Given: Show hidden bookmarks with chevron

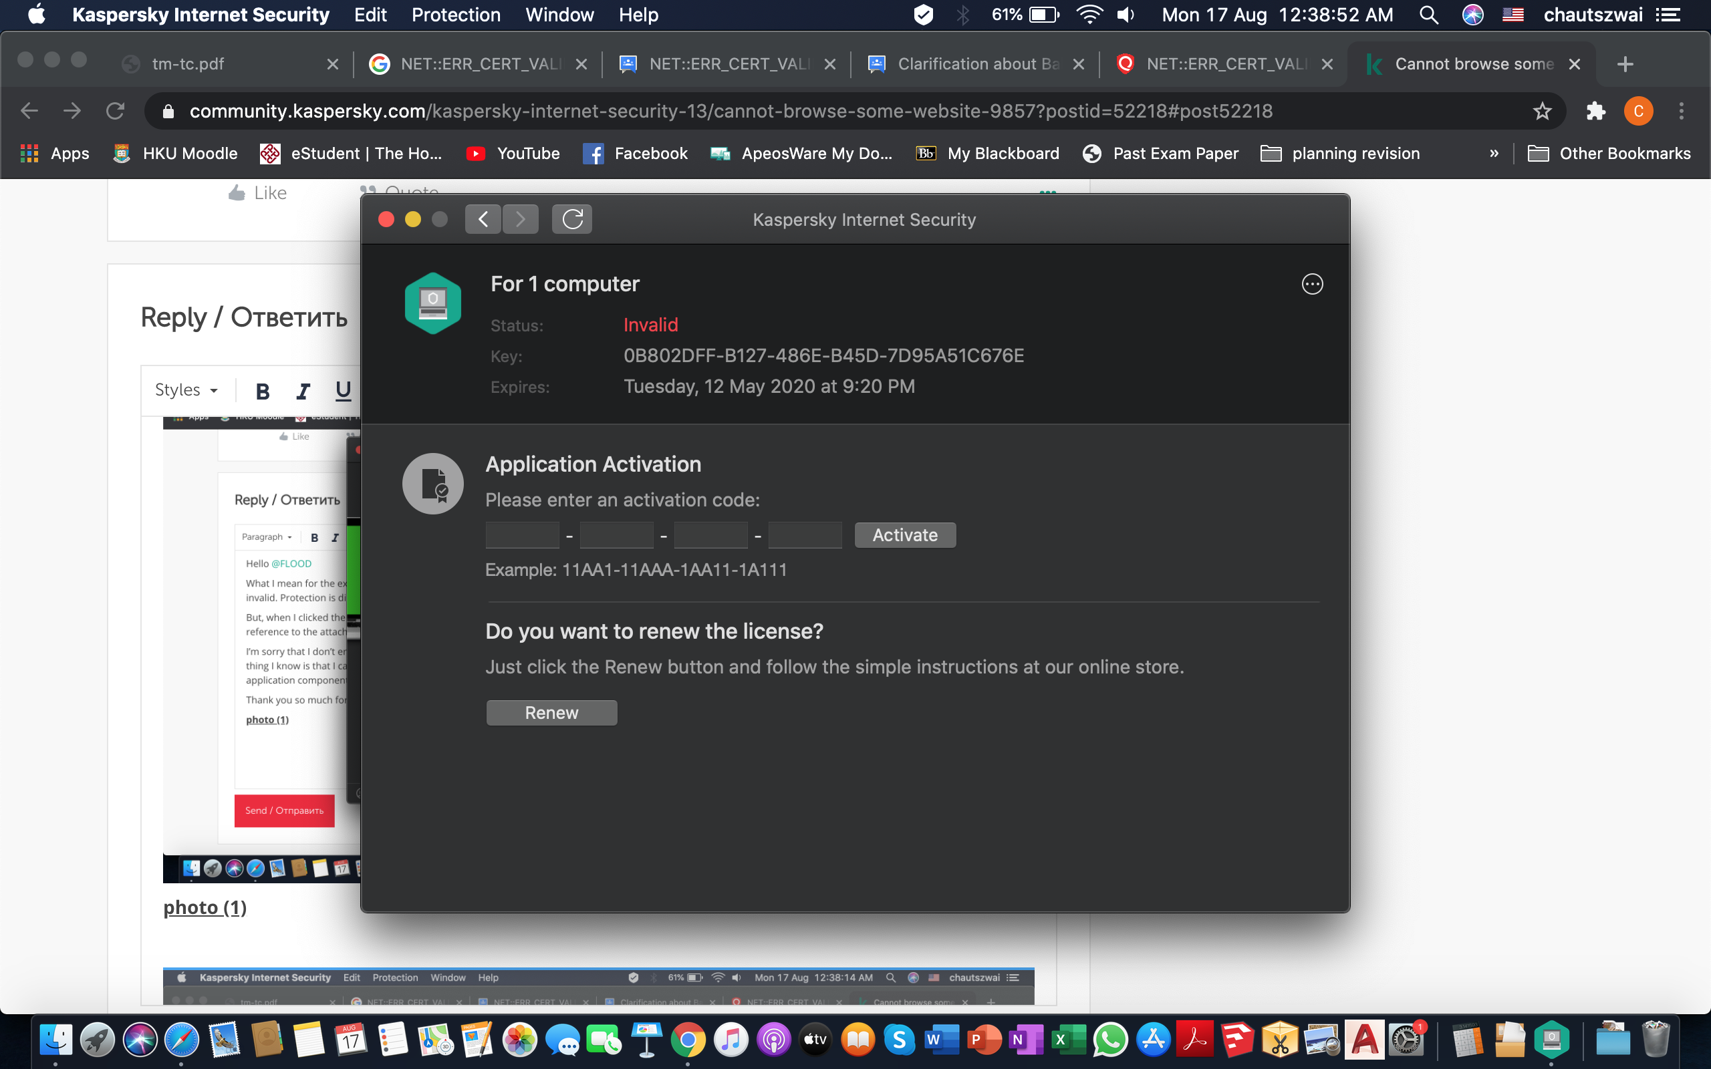Looking at the screenshot, I should coord(1494,154).
